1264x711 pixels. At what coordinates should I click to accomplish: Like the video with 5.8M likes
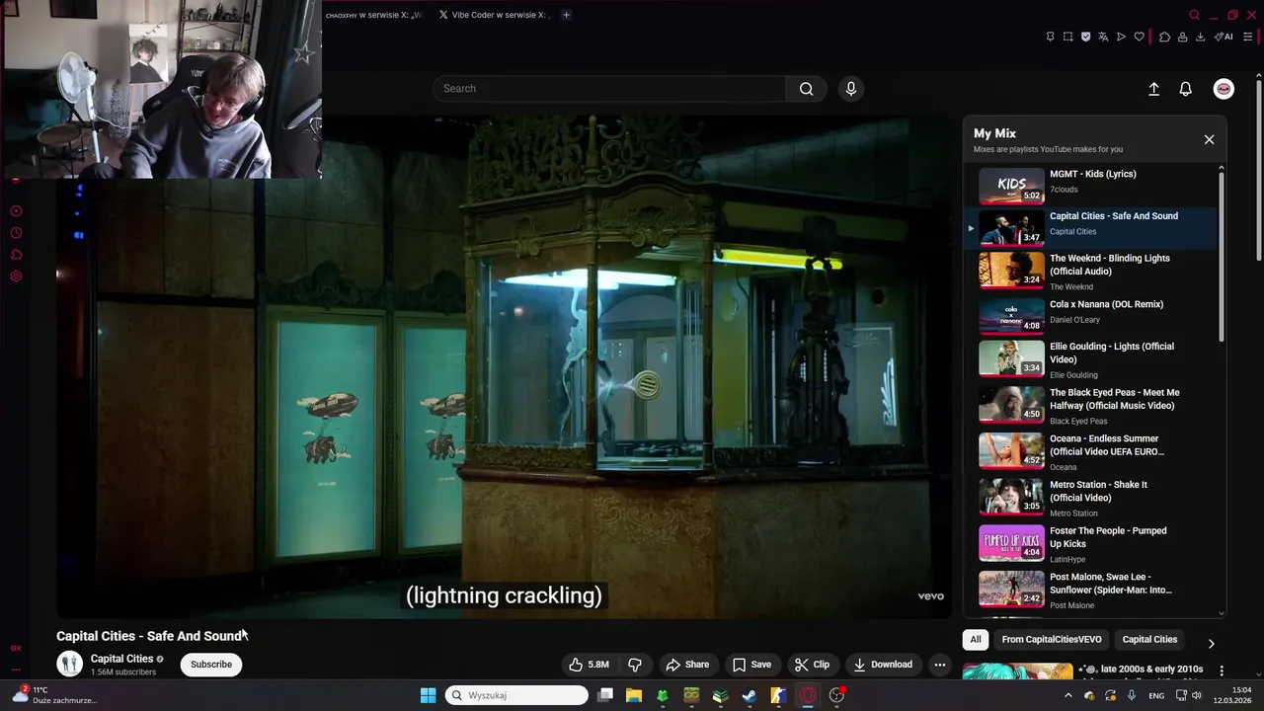coord(590,665)
